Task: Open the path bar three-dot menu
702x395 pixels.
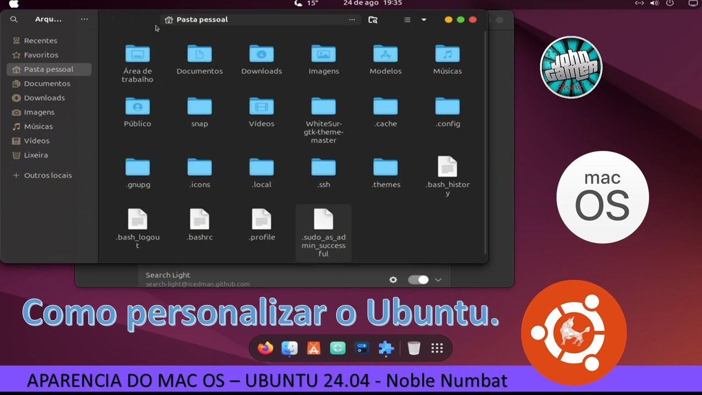Action: click(352, 20)
